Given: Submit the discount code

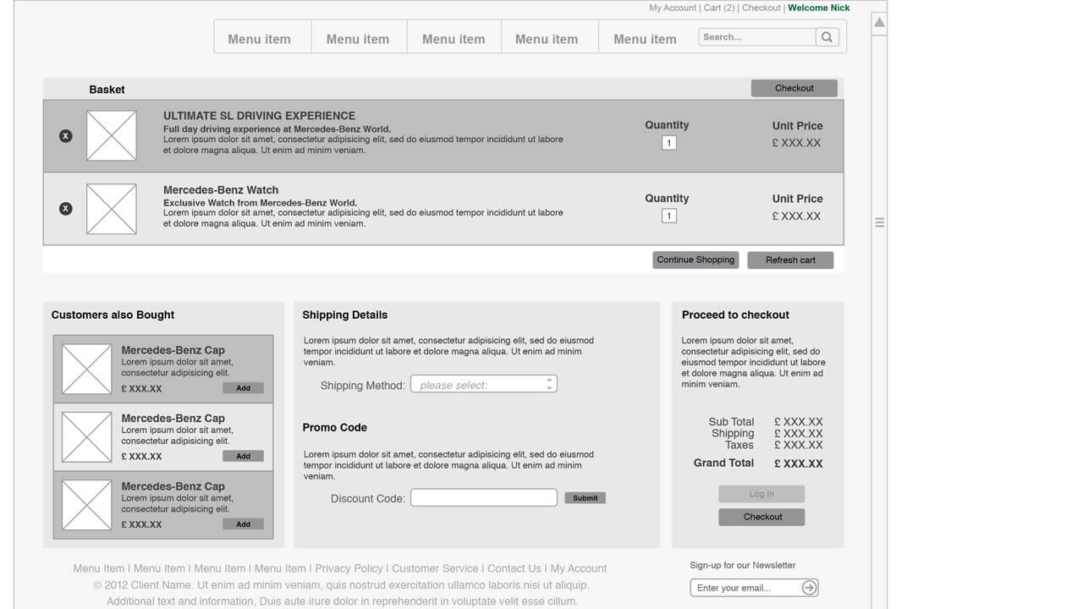Looking at the screenshot, I should 585,498.
